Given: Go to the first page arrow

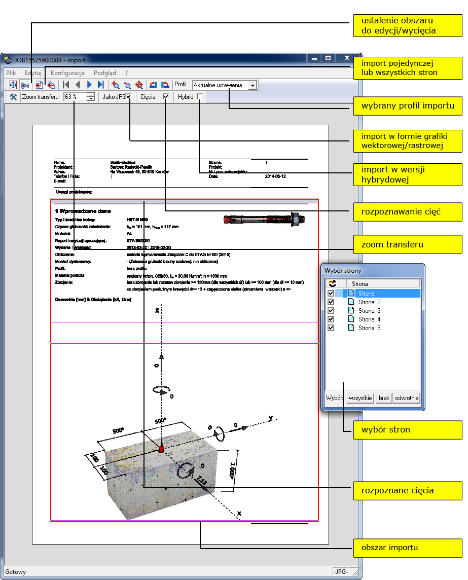Looking at the screenshot, I should [66, 85].
